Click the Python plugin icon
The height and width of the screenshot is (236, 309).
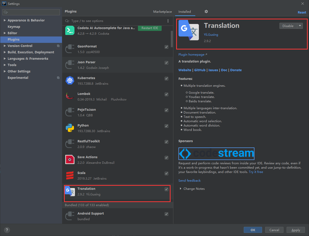[x=70, y=128]
